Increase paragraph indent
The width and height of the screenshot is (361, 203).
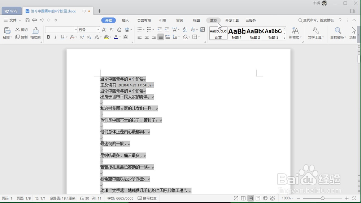167,30
